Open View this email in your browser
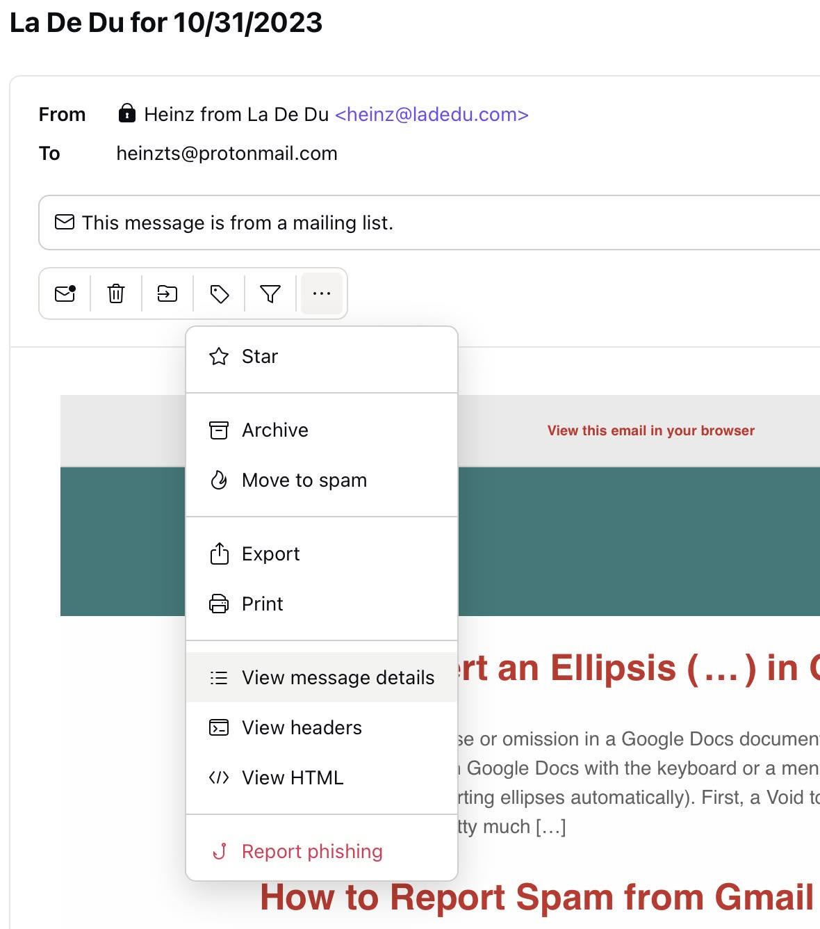Viewport: 820px width, 929px height. [650, 430]
